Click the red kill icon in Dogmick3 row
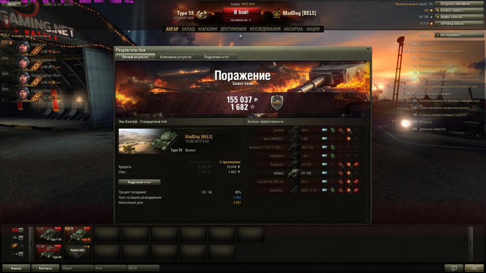The width and height of the screenshot is (486, 273). 356,164
